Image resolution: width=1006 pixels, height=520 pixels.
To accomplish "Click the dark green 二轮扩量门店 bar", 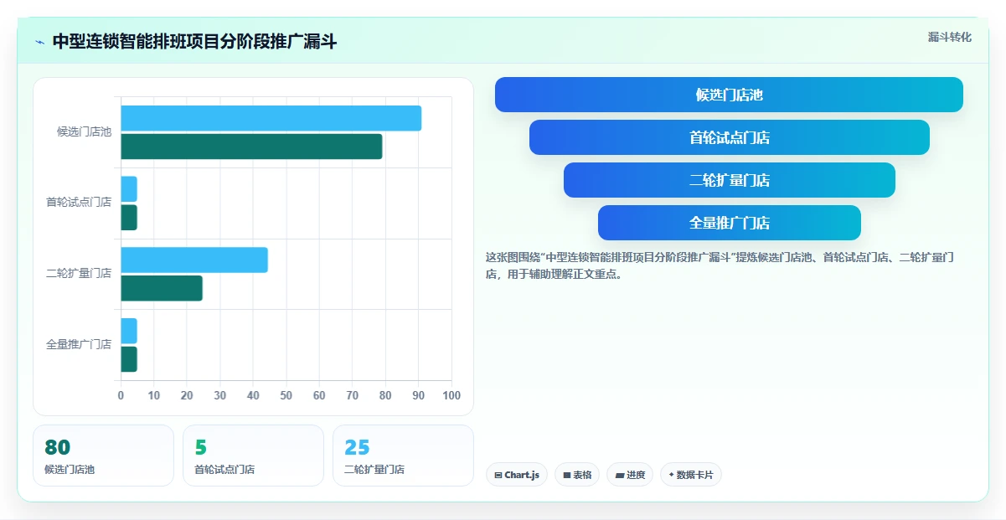I will [x=162, y=288].
